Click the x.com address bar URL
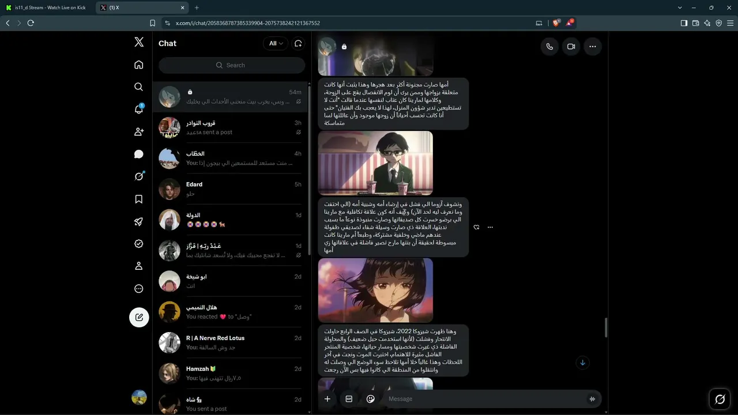The height and width of the screenshot is (415, 738). [248, 23]
